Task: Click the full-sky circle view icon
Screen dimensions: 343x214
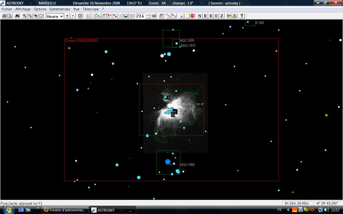Action: coord(41,16)
